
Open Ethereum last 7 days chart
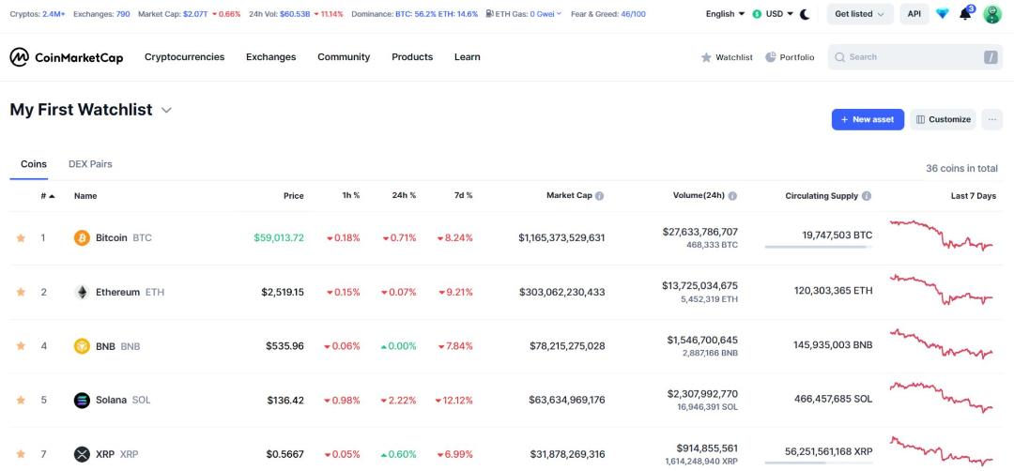pyautogui.click(x=942, y=289)
